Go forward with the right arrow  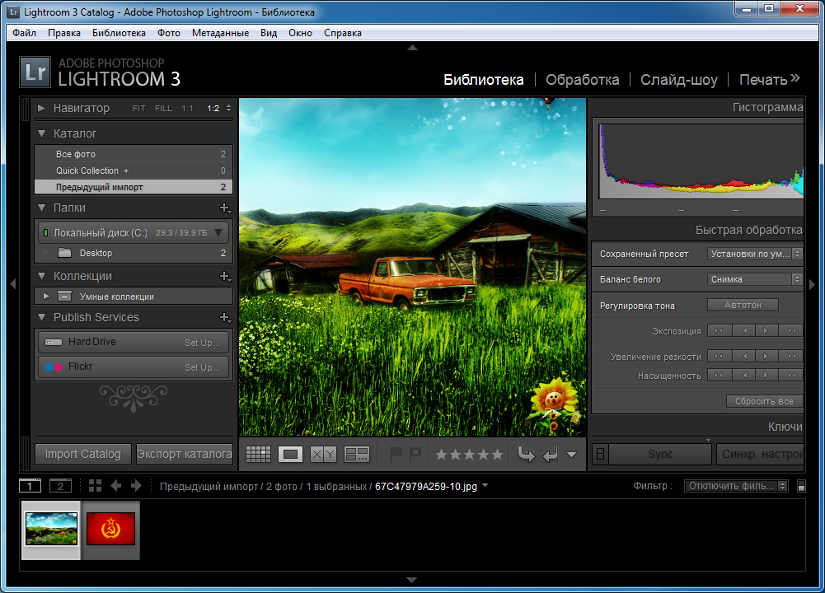tap(136, 486)
